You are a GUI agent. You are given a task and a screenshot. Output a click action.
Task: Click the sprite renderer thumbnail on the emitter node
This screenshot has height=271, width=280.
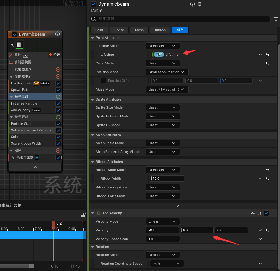[19, 45]
